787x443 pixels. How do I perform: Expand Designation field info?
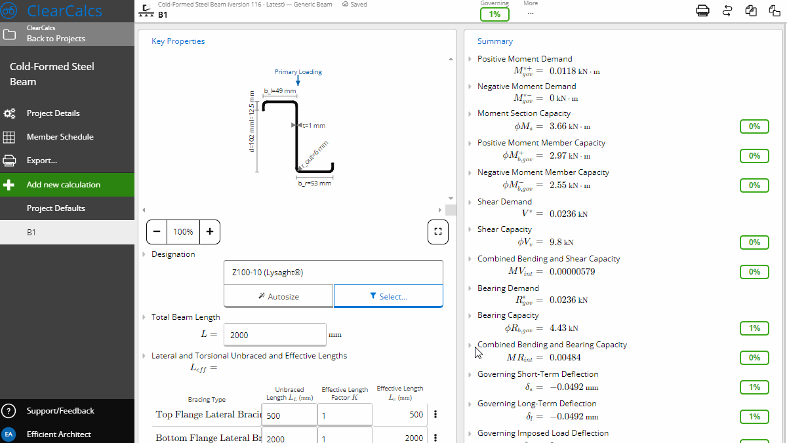(x=144, y=254)
